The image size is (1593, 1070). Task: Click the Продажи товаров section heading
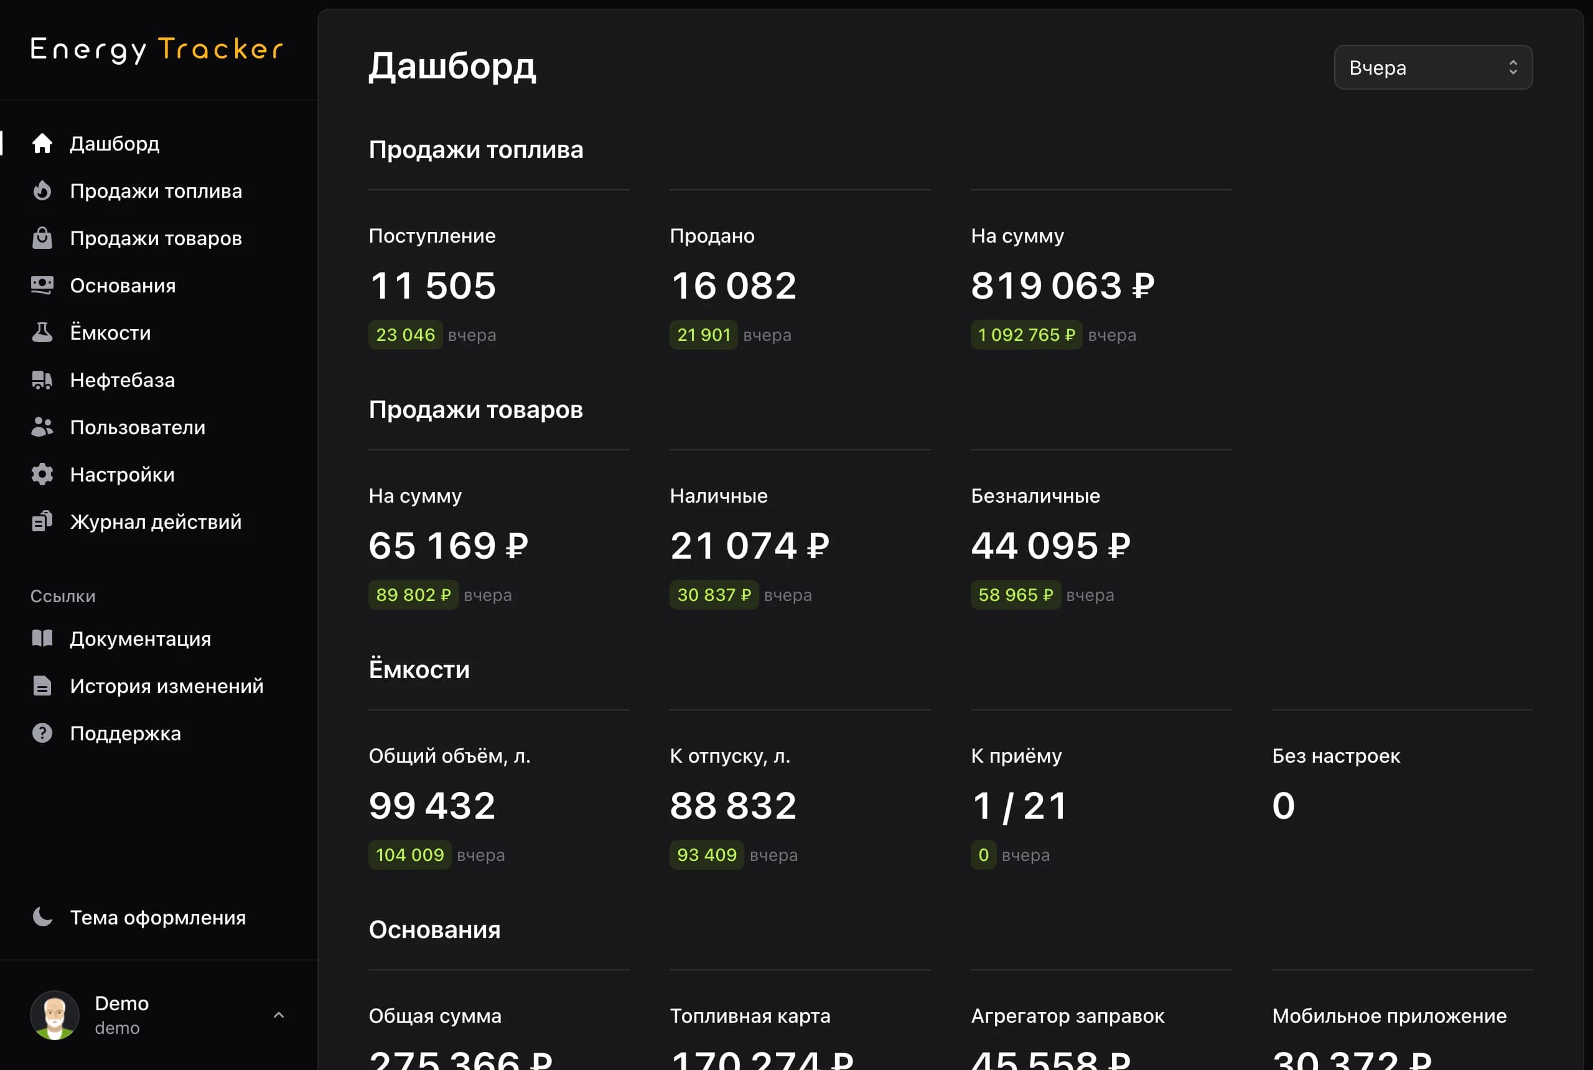[477, 409]
